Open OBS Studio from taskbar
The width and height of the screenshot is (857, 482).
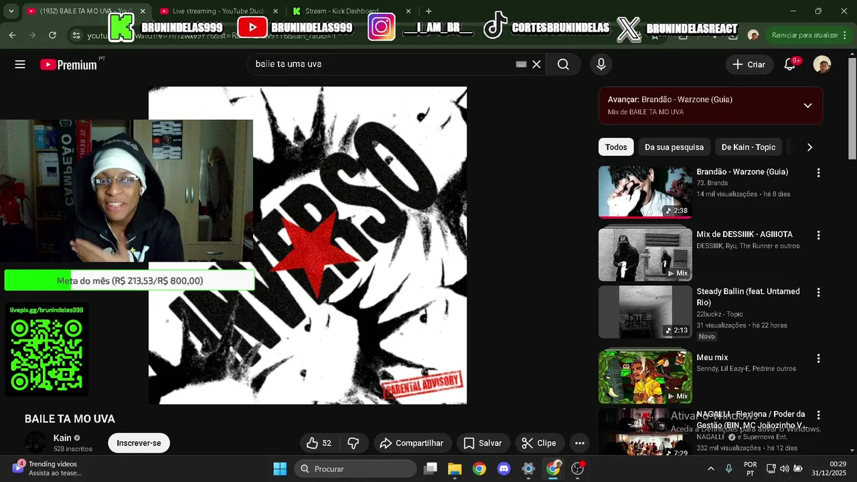(577, 469)
